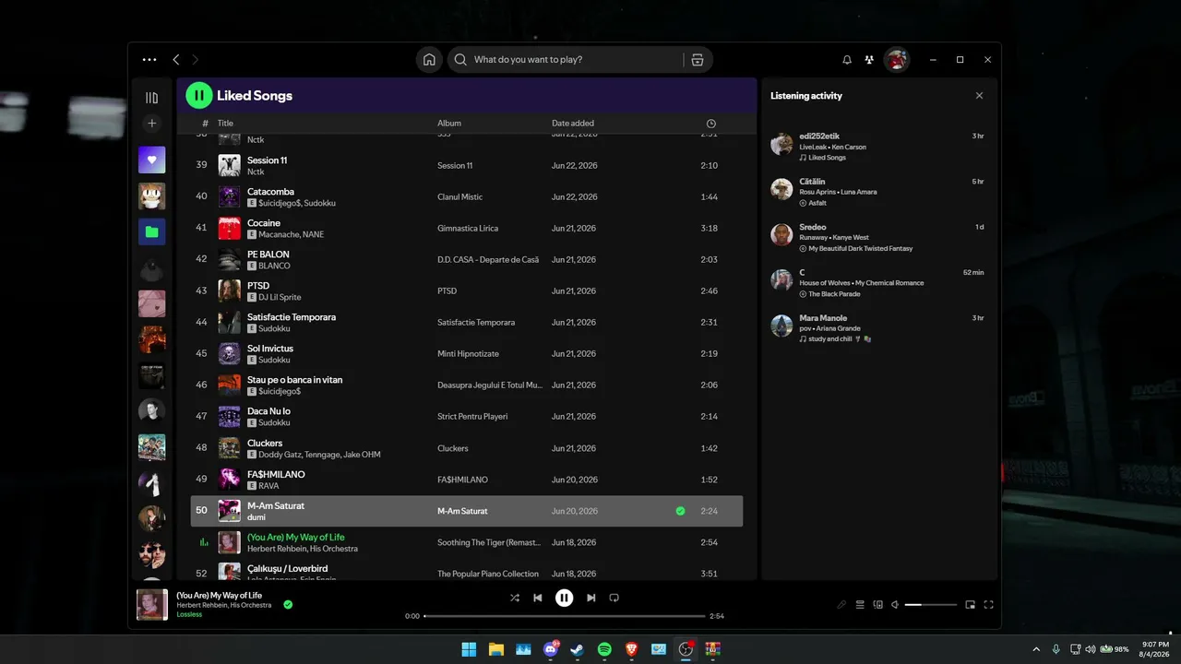Open the Connect to a device icon
Screen dimensions: 1181x664
(x=877, y=605)
